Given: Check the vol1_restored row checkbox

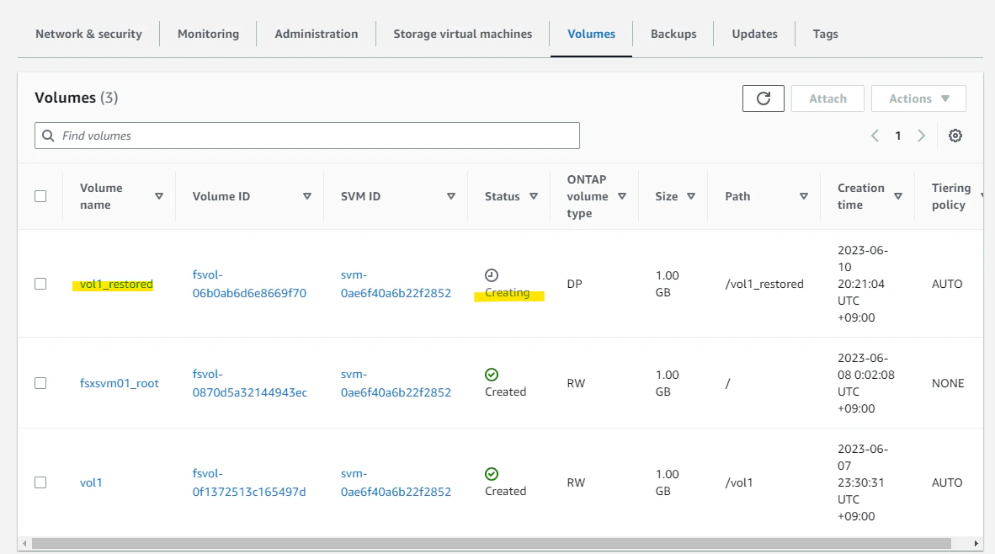Looking at the screenshot, I should [x=40, y=284].
